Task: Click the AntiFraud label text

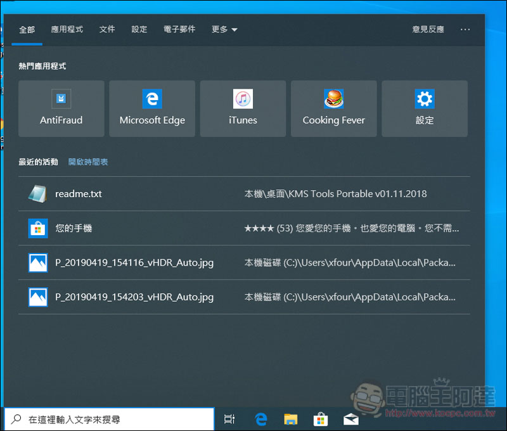Action: pyautogui.click(x=61, y=120)
